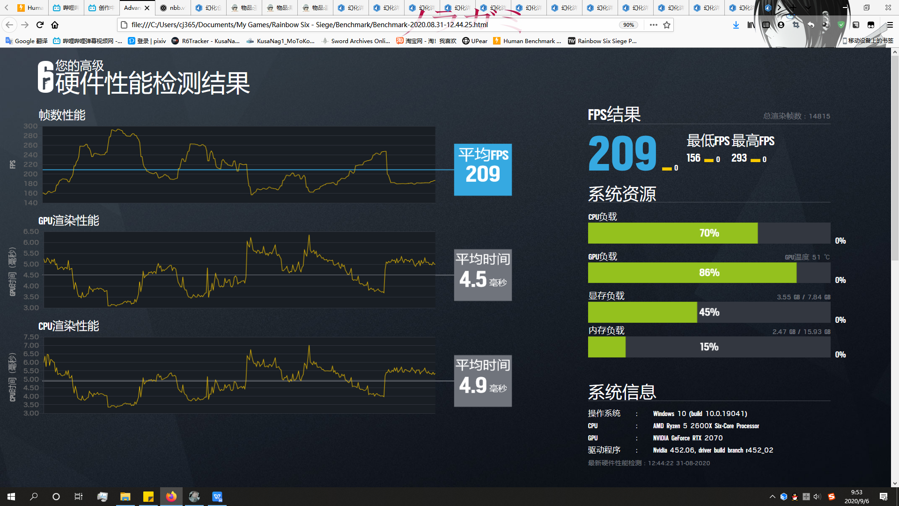
Task: Expand the list all tabs dropdown
Action: tap(809, 8)
